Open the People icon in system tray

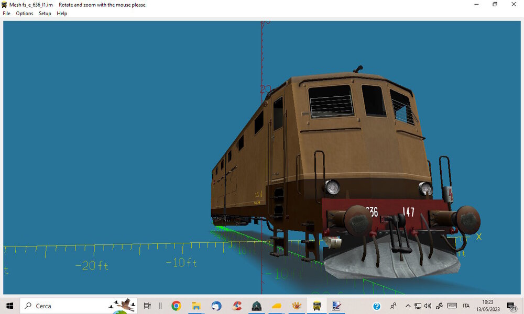coord(394,306)
